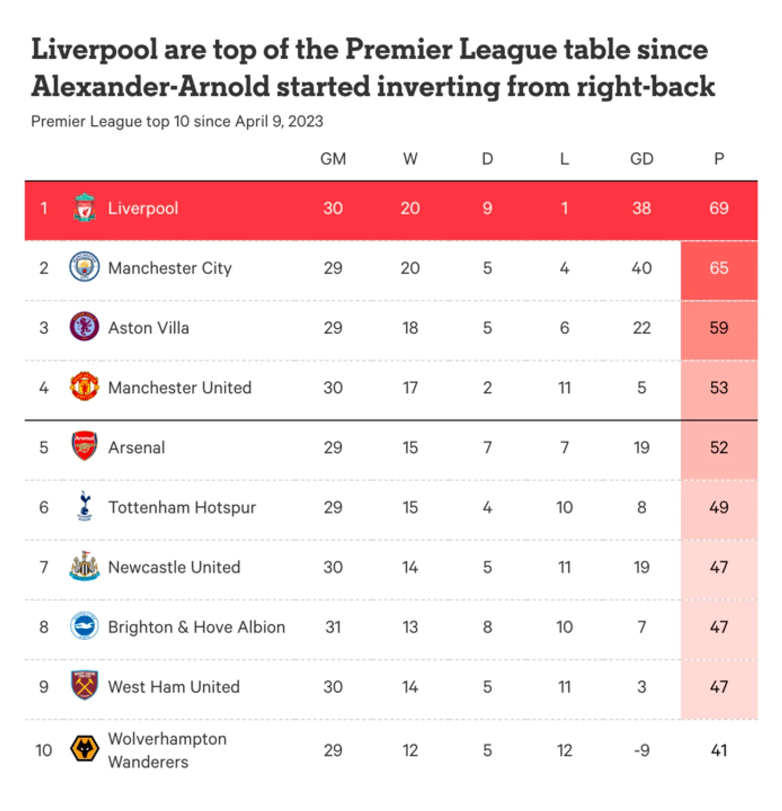Select the Brighton seagull badge

click(84, 626)
